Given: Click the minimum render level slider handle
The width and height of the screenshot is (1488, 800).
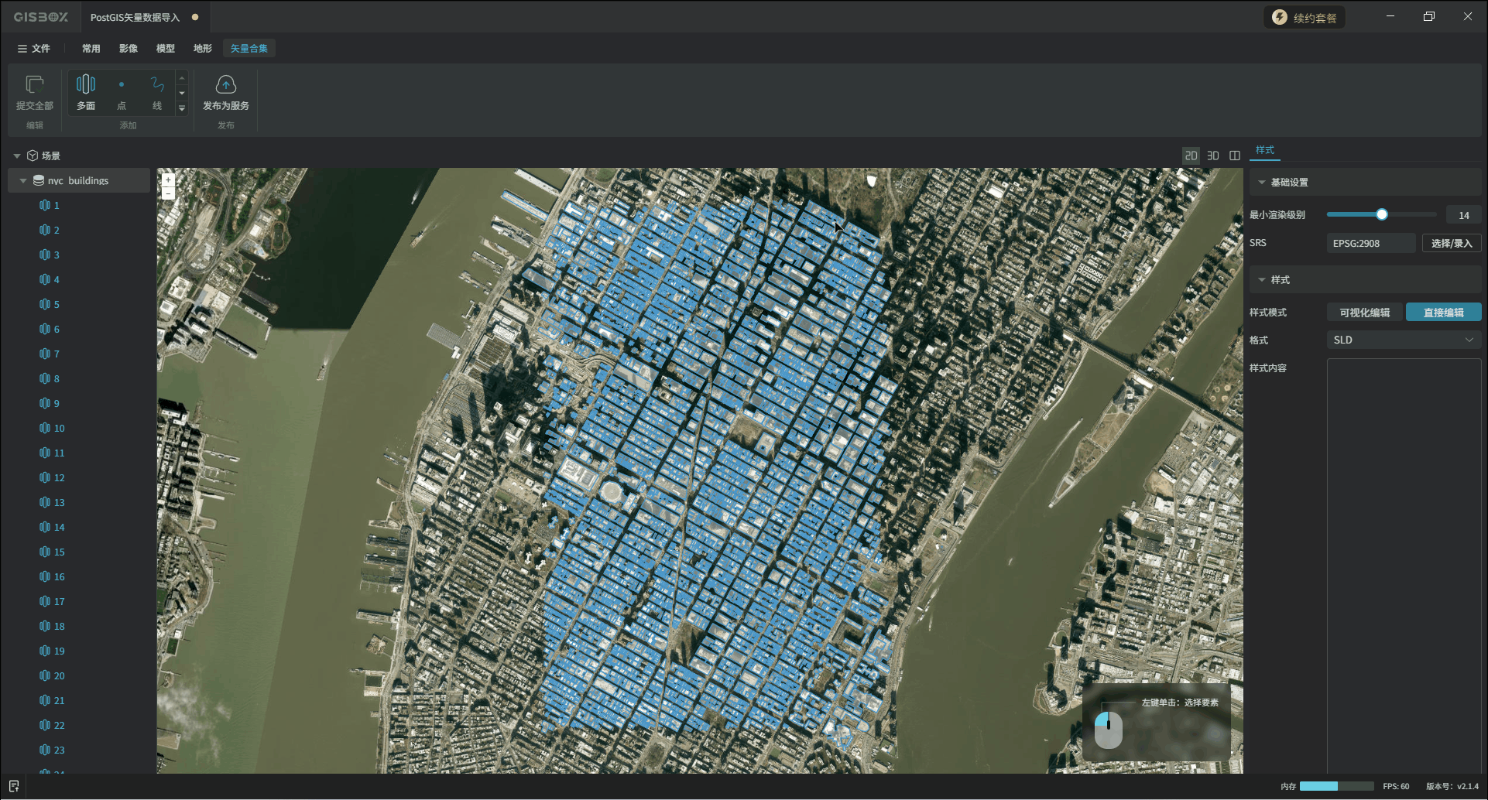Looking at the screenshot, I should pyautogui.click(x=1382, y=214).
